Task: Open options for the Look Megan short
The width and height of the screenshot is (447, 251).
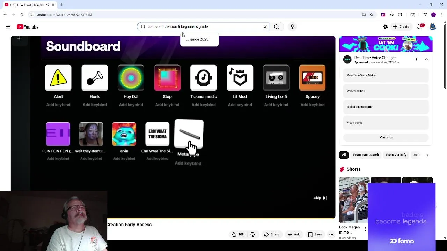Action: tap(365, 229)
